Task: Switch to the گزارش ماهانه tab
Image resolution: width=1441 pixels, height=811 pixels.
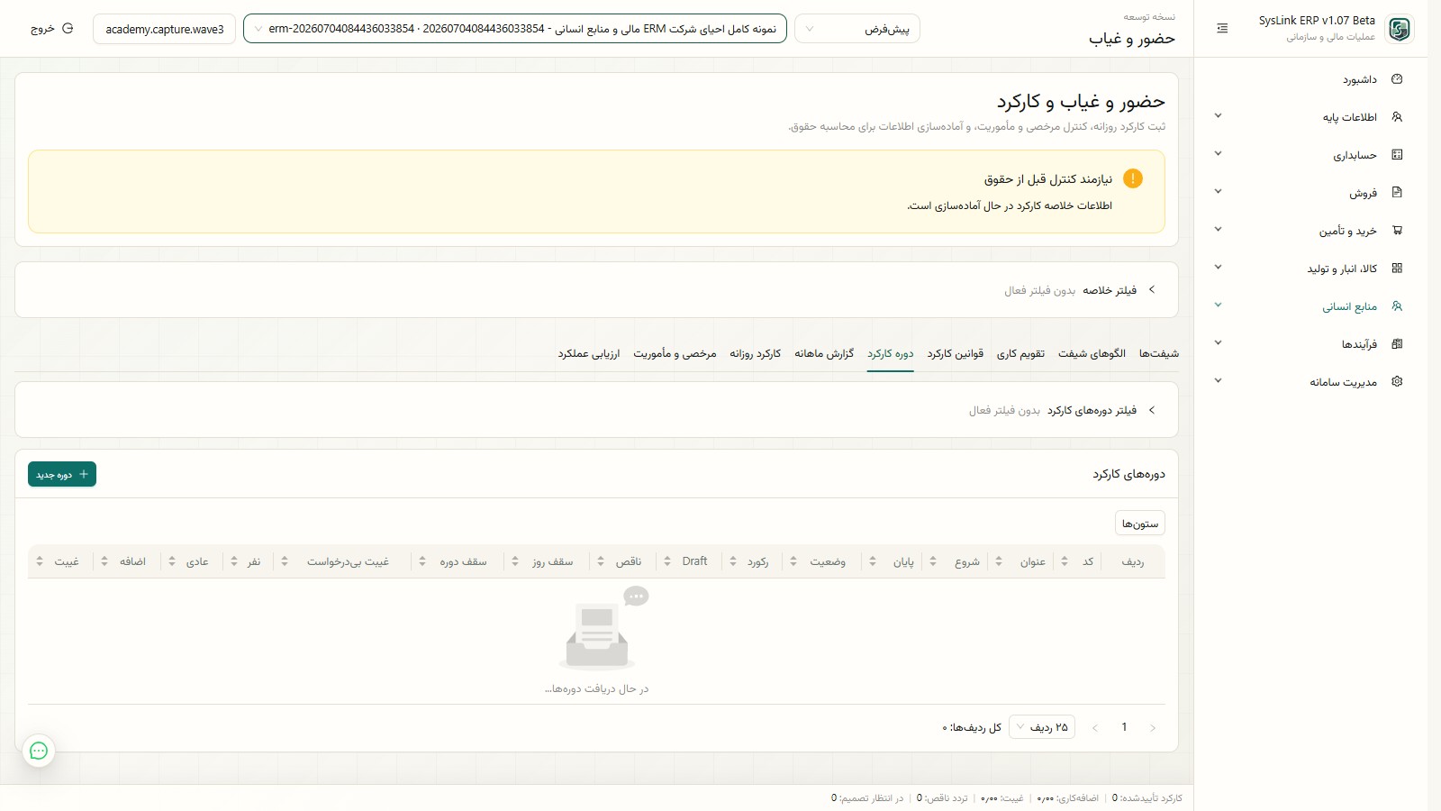Action: [824, 354]
